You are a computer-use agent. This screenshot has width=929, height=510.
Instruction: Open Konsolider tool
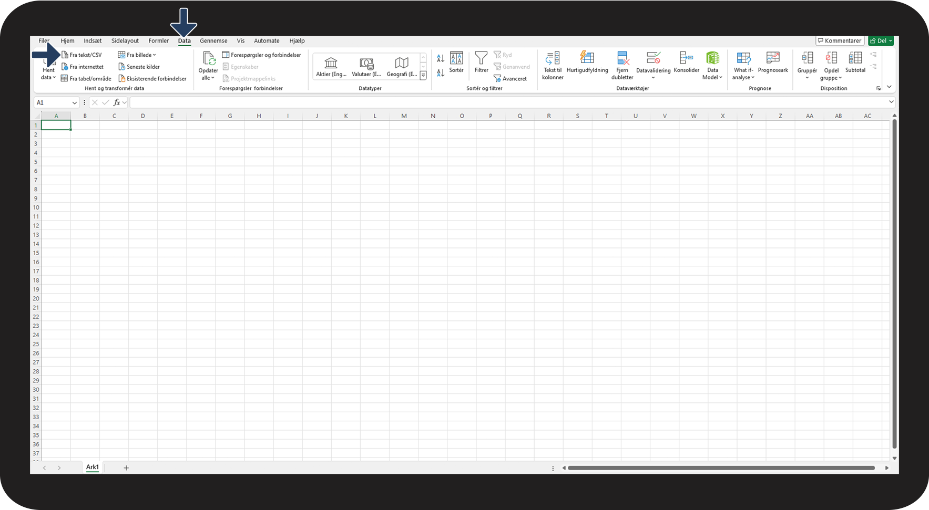pyautogui.click(x=687, y=63)
